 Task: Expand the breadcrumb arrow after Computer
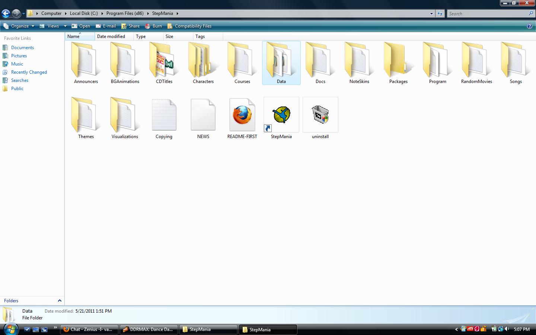pos(66,13)
